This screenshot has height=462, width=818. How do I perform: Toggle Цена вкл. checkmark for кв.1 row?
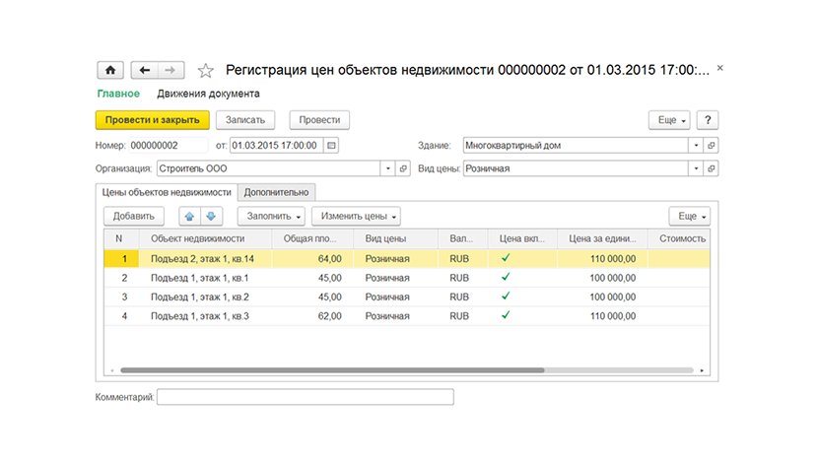[x=506, y=278]
